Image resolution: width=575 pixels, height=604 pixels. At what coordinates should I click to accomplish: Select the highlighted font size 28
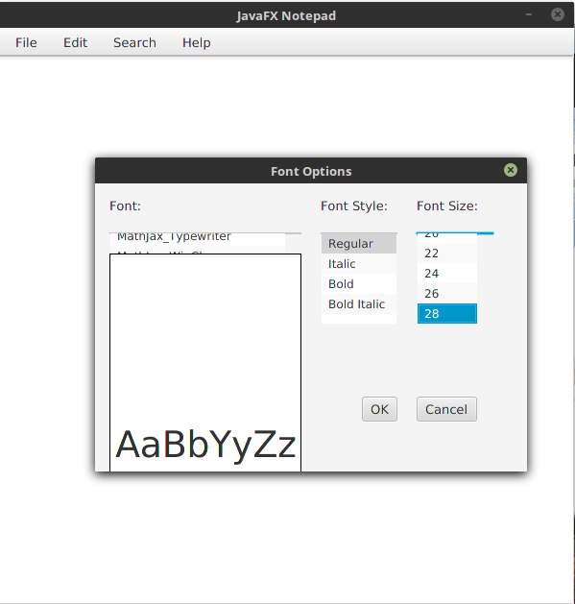(x=446, y=314)
